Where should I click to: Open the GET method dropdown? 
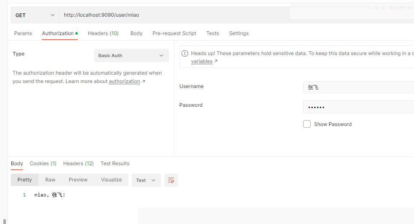point(35,15)
